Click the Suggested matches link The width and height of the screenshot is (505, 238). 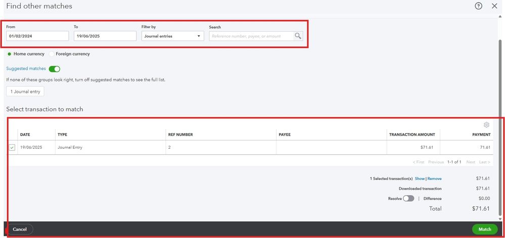[x=26, y=69]
